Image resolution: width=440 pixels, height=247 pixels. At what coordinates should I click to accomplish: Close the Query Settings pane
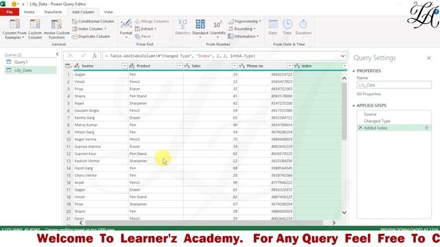click(429, 58)
